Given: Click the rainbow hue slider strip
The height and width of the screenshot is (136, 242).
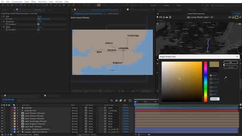Looking at the screenshot, I should (x=205, y=82).
